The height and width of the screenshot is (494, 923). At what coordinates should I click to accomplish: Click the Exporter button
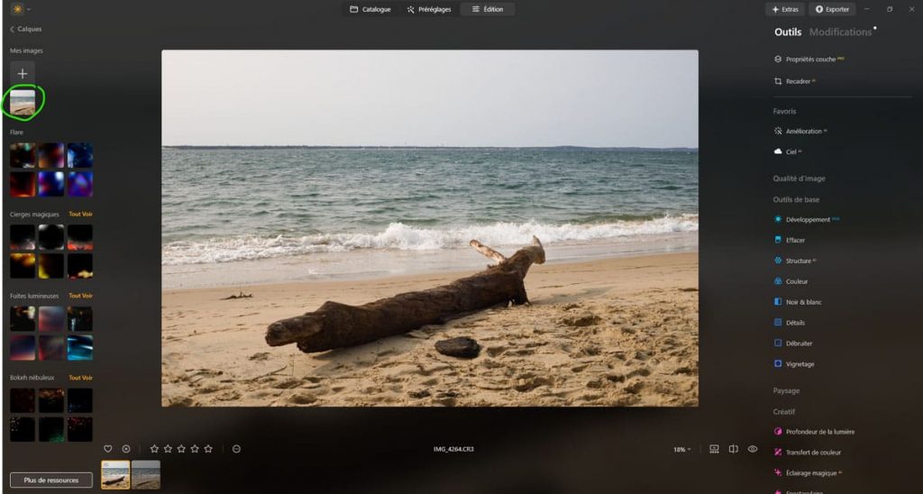pyautogui.click(x=832, y=9)
